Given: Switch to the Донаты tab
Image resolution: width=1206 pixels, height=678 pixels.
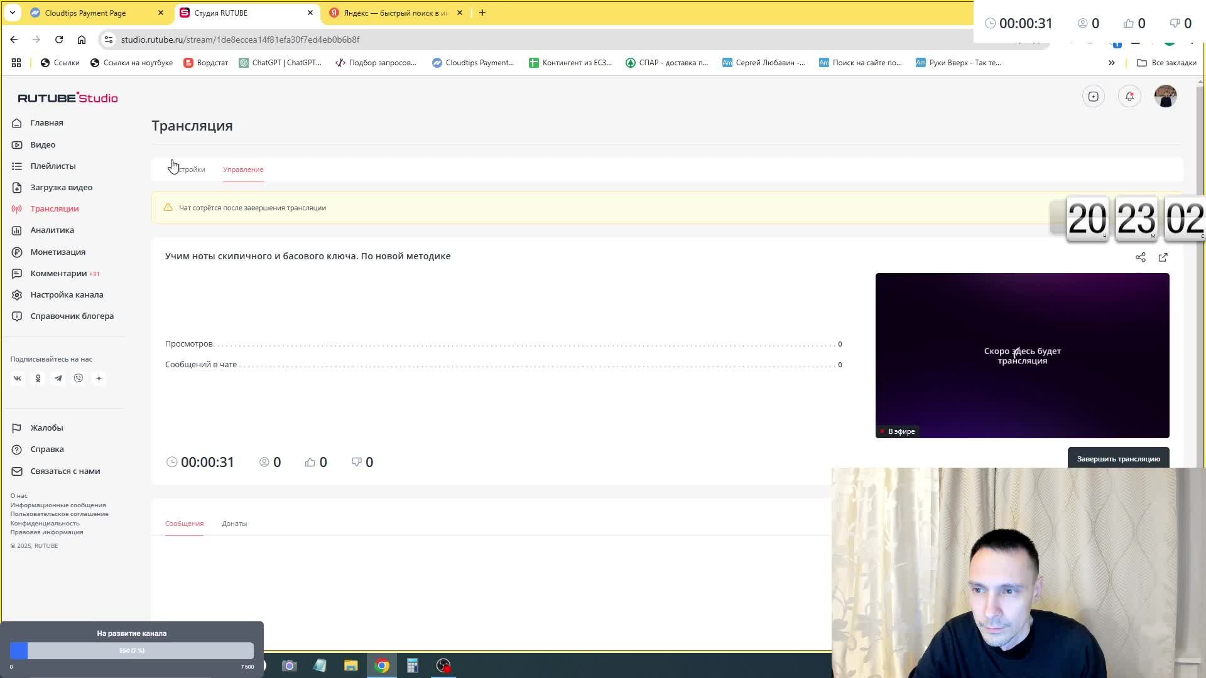Looking at the screenshot, I should point(234,524).
